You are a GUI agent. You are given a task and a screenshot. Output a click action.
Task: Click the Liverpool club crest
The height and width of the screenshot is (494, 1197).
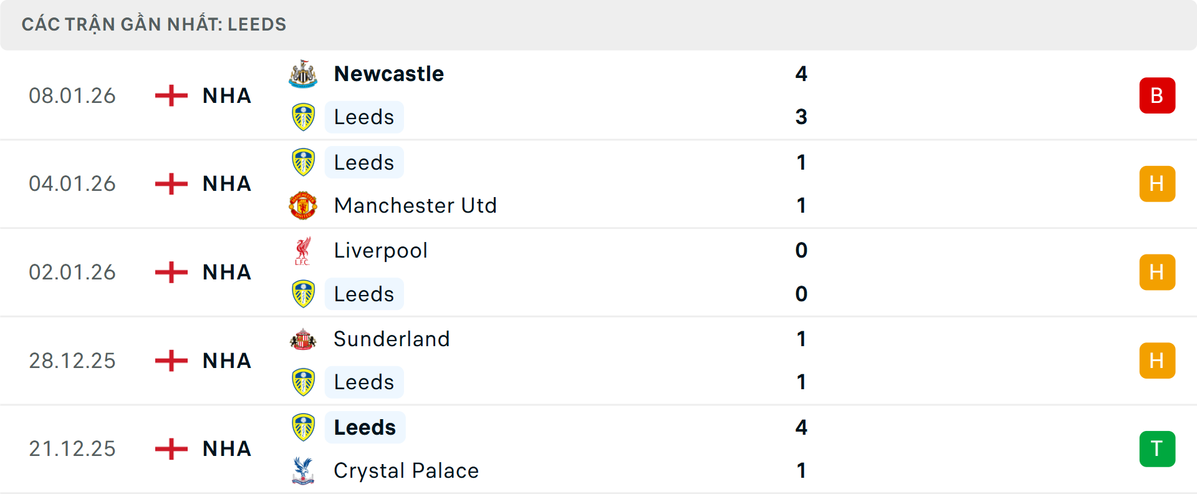click(x=303, y=250)
